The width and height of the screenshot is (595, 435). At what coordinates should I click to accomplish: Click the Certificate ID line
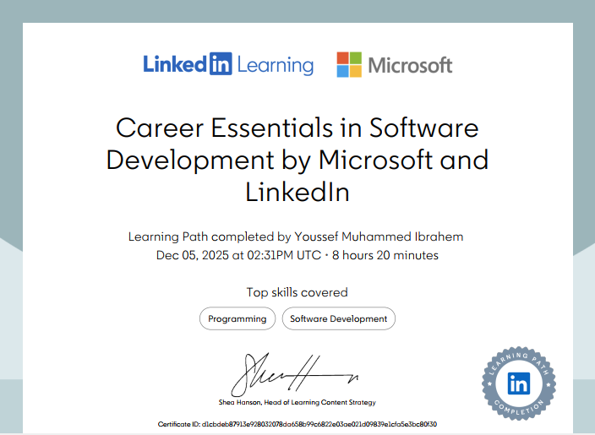tap(297, 424)
